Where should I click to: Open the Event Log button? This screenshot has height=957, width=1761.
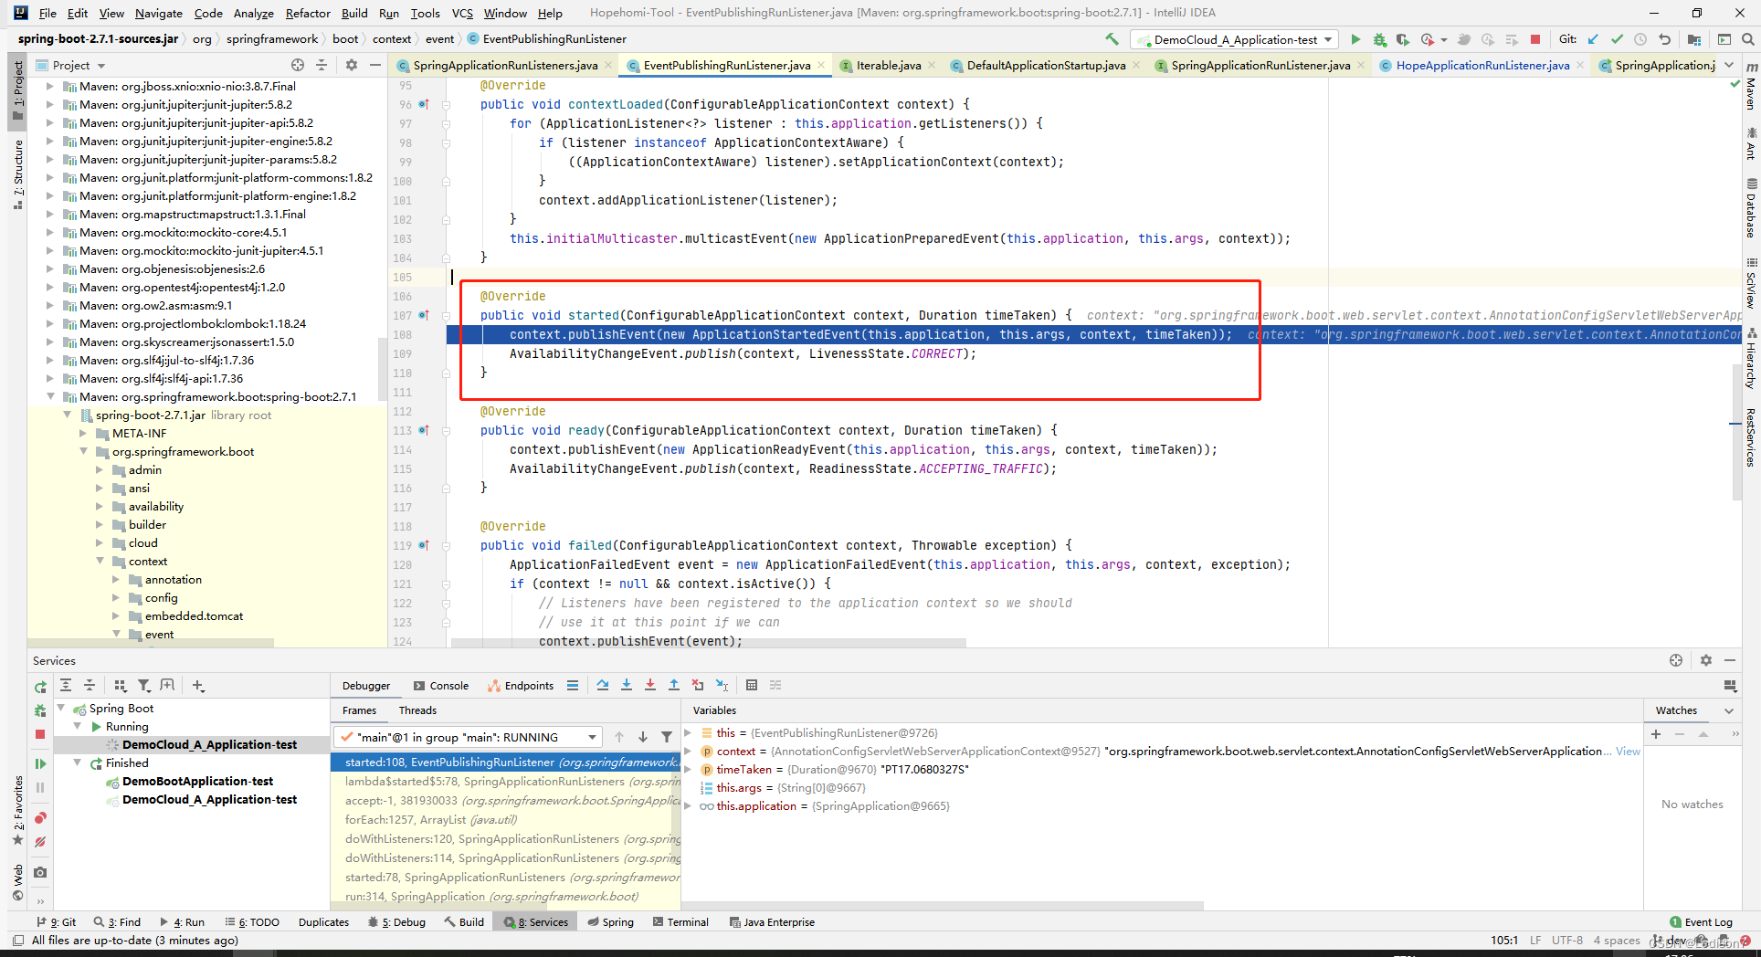tap(1701, 922)
